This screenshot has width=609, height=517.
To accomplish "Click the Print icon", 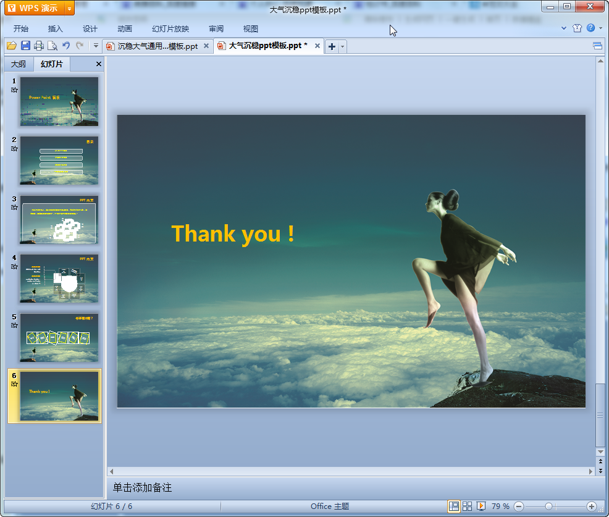I will point(39,46).
